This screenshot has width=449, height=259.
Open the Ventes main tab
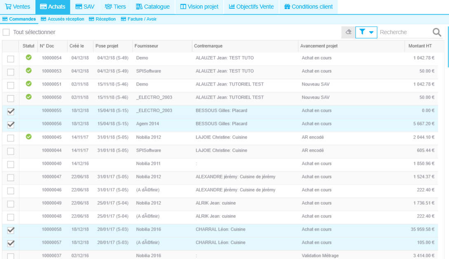point(17,7)
